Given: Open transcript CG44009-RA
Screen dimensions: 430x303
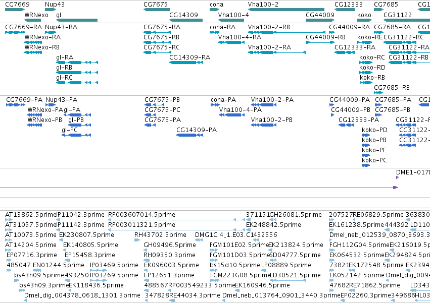Looking at the screenshot, I should pos(331,32).
